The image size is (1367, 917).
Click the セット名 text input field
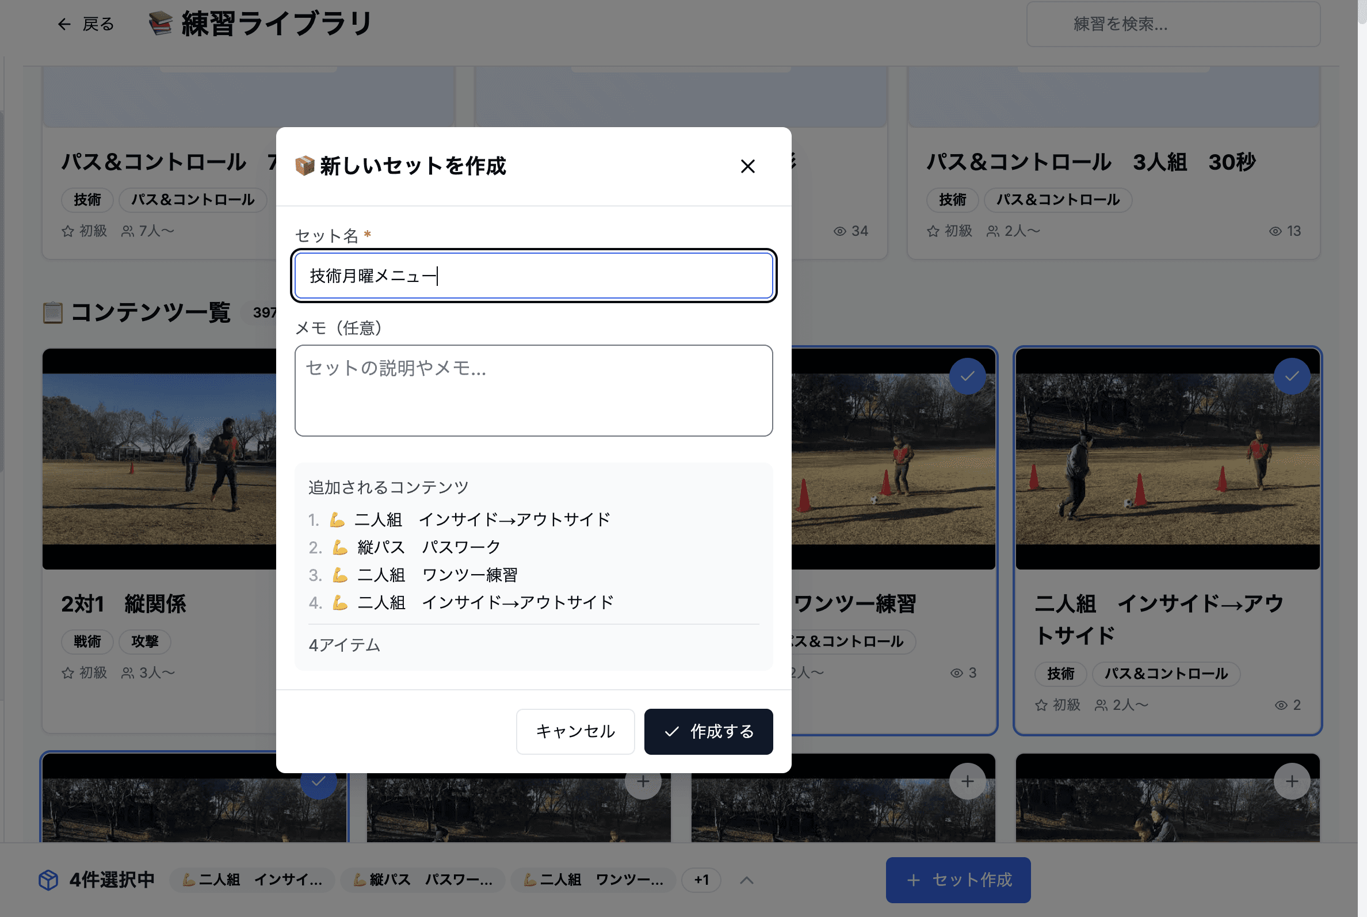pyautogui.click(x=533, y=276)
